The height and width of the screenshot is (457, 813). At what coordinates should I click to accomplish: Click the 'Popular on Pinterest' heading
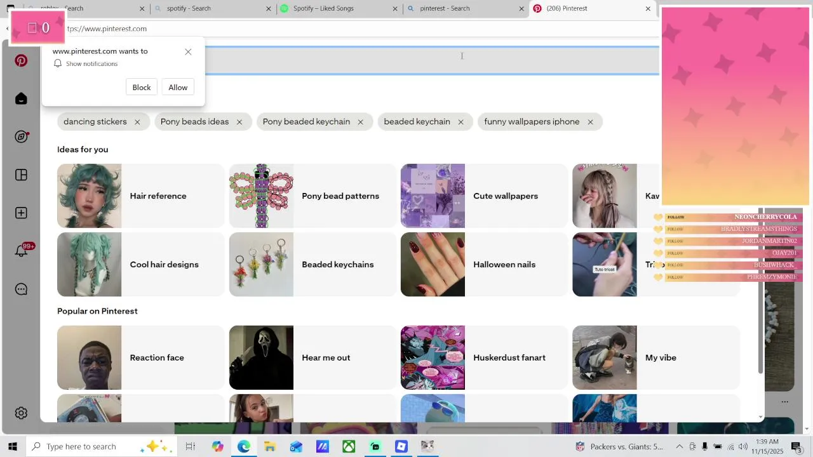[x=97, y=311]
